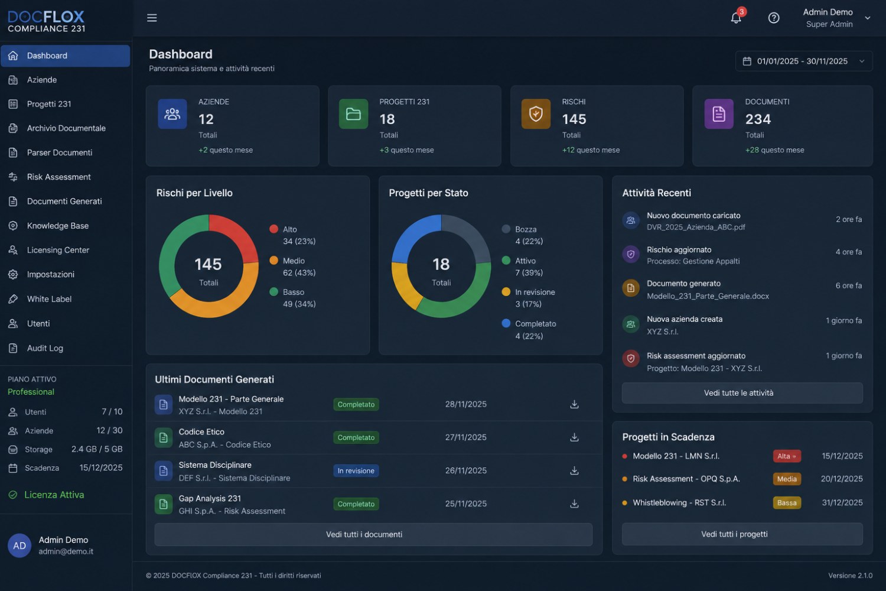This screenshot has width=886, height=591.
Task: Click Modello_231_Parte_Generale.docx file name
Action: point(708,296)
